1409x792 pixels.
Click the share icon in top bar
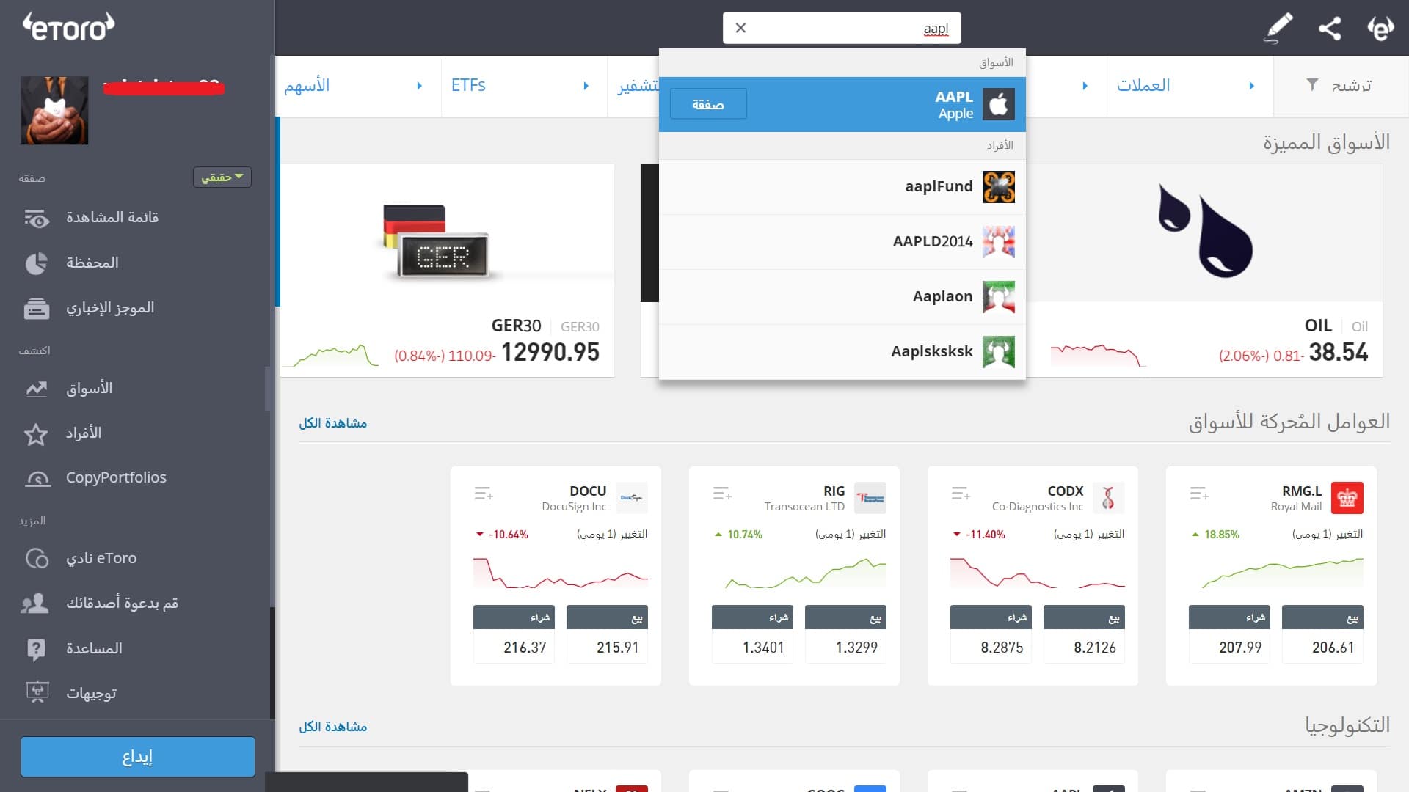tap(1330, 29)
